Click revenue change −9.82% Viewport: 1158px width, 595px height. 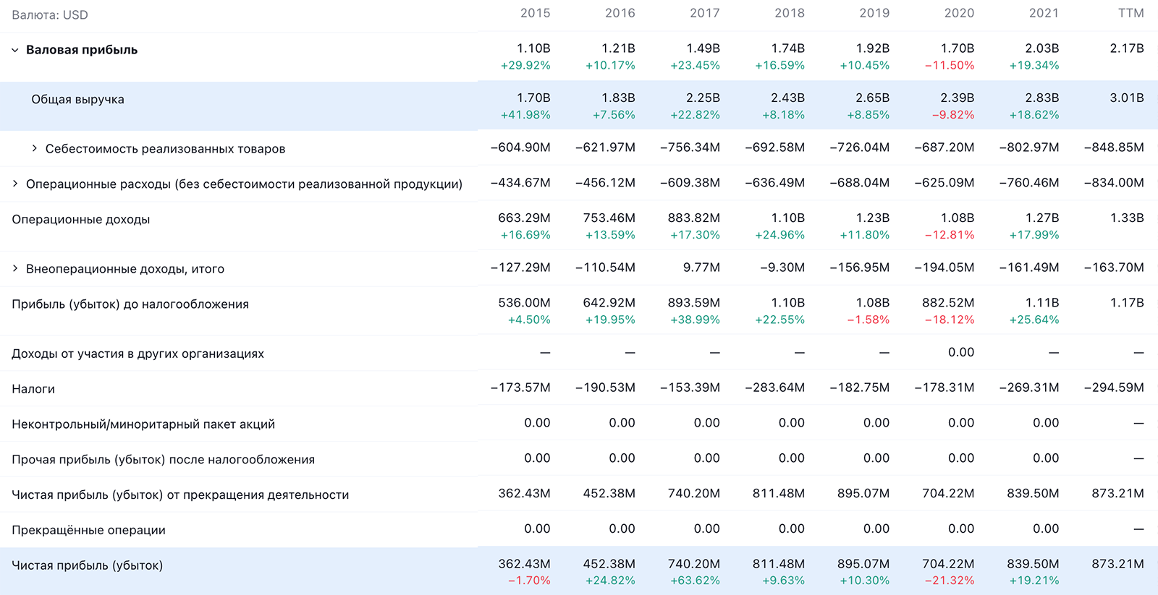tap(953, 115)
